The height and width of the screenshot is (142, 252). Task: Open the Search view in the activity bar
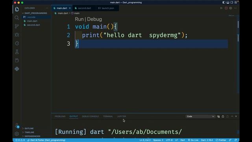click(x=17, y=18)
